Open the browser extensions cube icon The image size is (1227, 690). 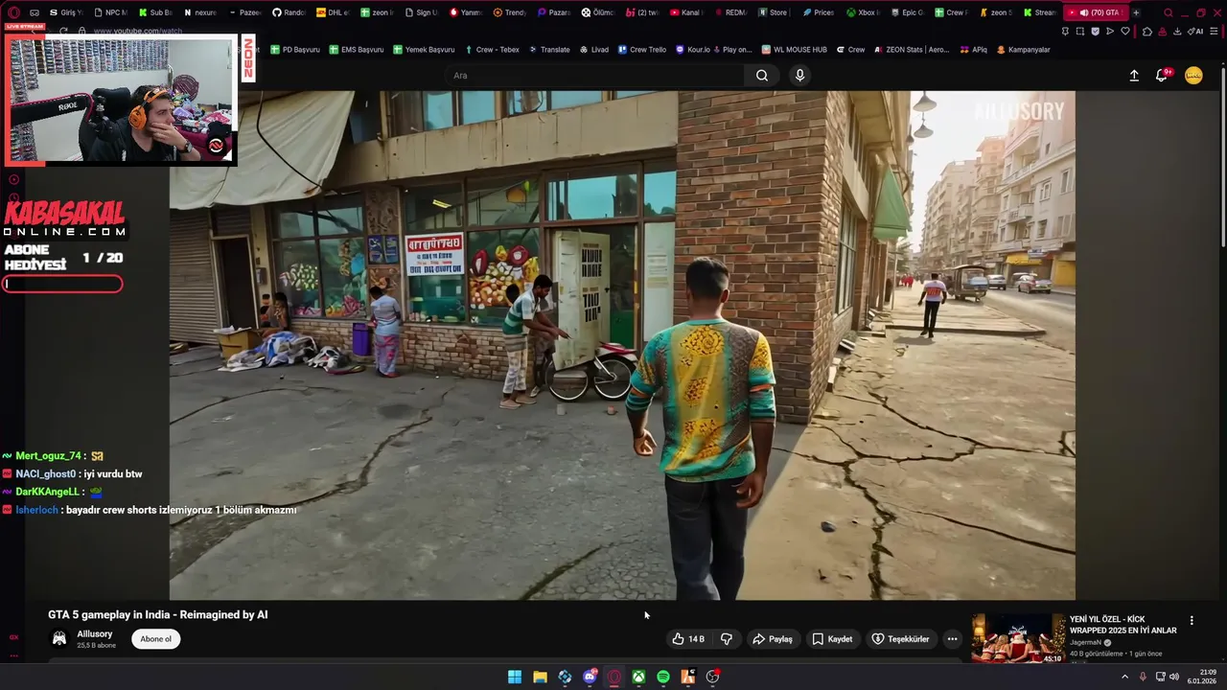[1147, 32]
